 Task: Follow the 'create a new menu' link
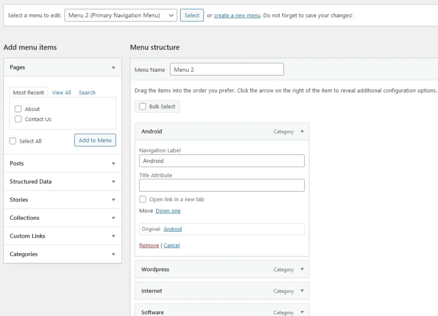tap(237, 15)
